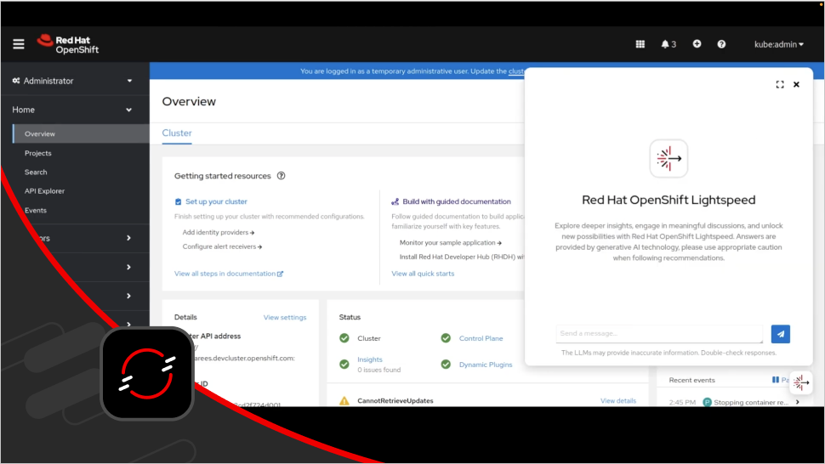
Task: Close the Lightspeed chat panel
Action: click(797, 85)
